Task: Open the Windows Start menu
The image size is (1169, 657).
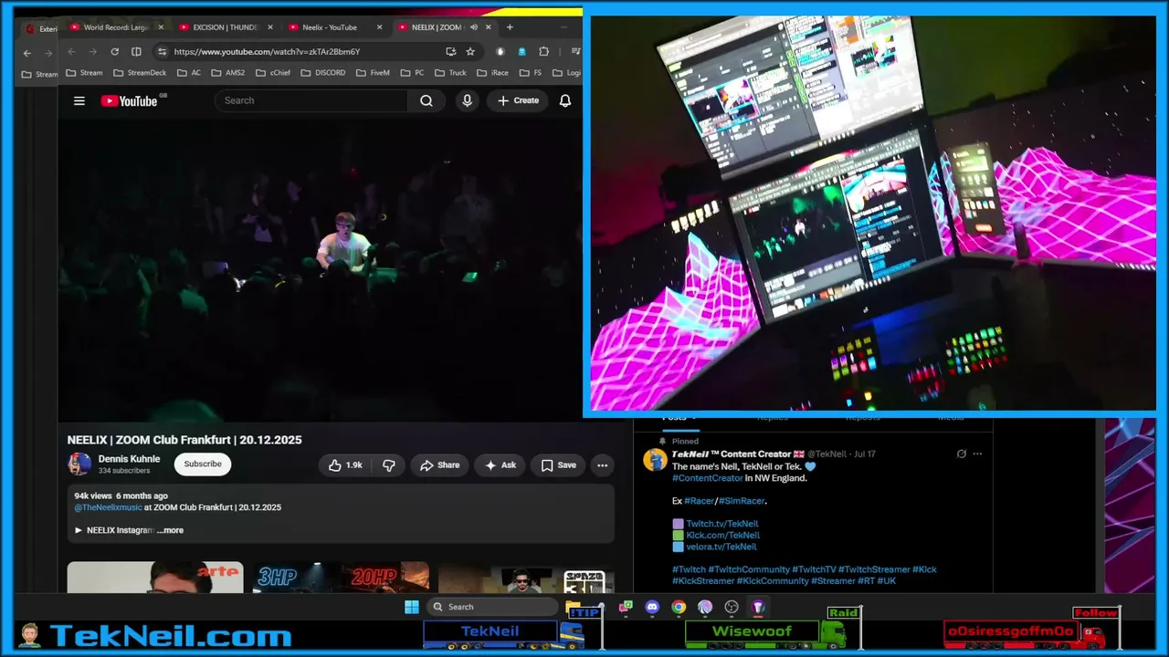Action: pyautogui.click(x=412, y=607)
